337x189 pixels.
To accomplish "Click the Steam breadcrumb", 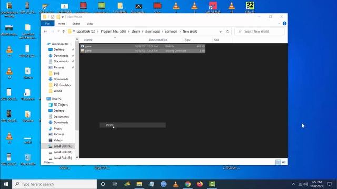I will coord(135,31).
